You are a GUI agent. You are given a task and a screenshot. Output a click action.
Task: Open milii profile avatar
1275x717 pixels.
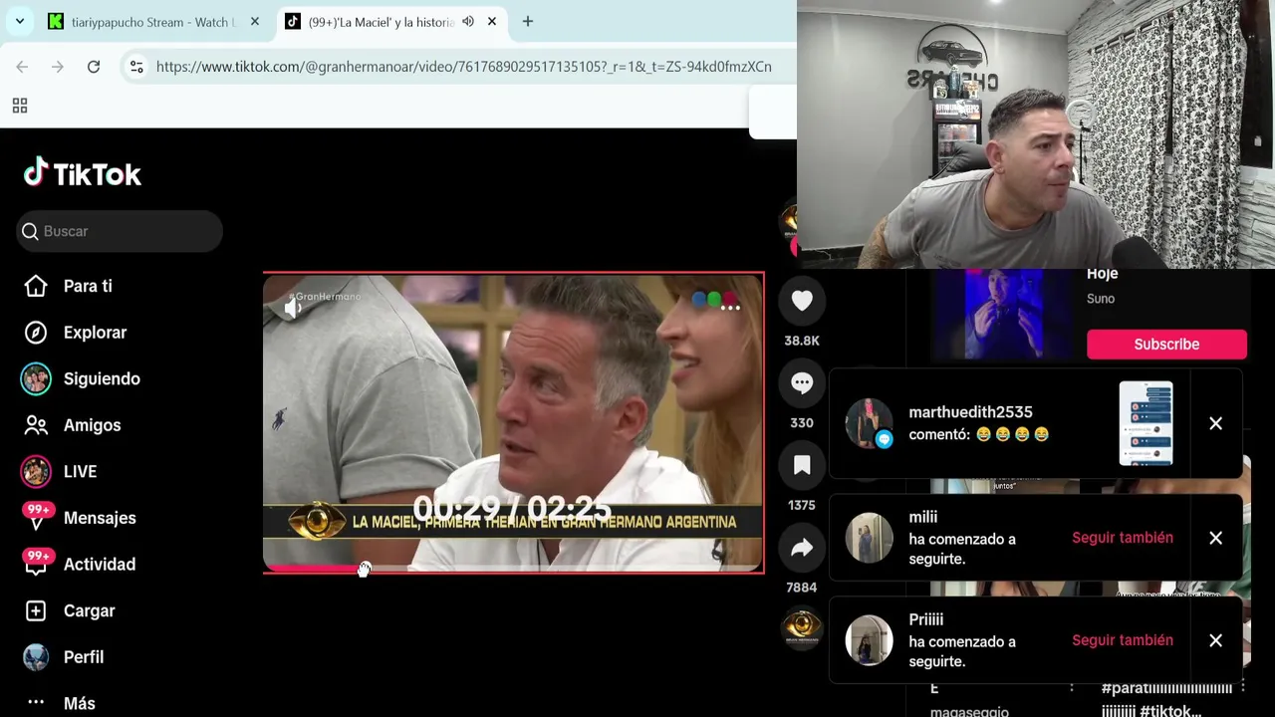coord(869,539)
